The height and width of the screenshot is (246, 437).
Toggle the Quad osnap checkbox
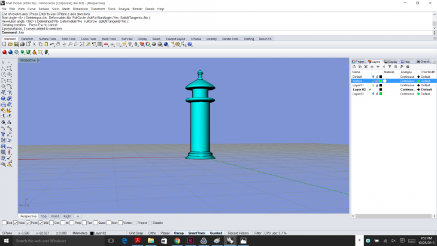point(96,223)
